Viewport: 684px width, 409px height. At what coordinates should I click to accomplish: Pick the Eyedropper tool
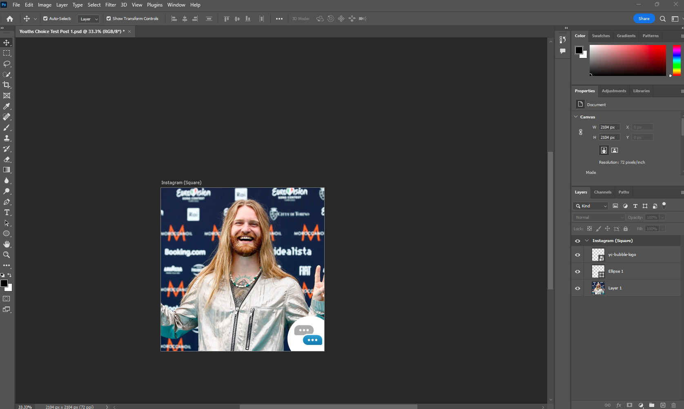pos(7,106)
